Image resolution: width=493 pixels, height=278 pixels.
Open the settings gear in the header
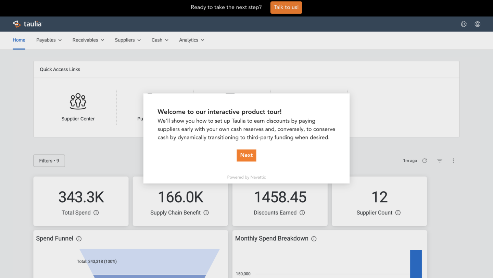pos(464,24)
